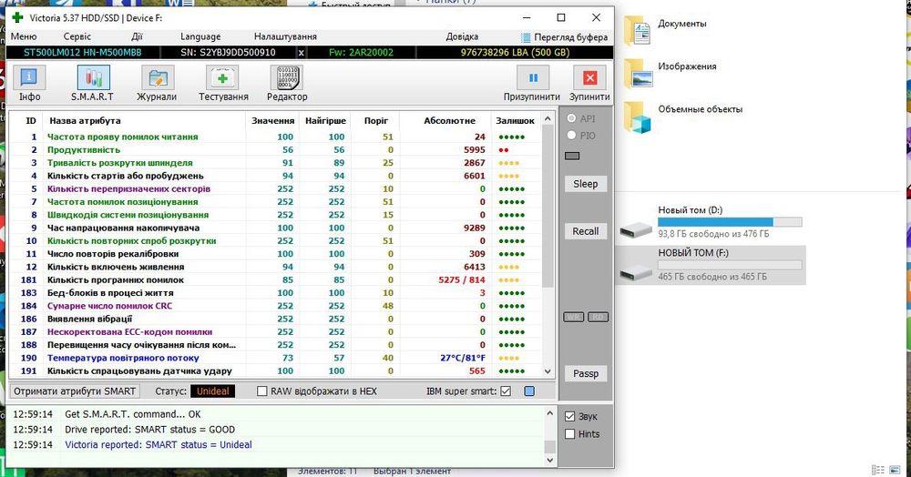Click log line 'Drive reported: SMART status = GOOD'
Viewport: 911px width, 477px height.
(150, 430)
